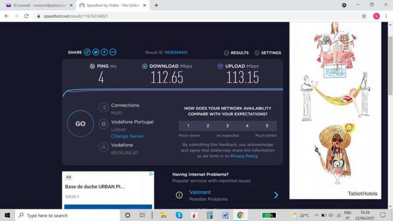Open Speedtest Settings
The height and width of the screenshot is (221, 393).
(268, 53)
